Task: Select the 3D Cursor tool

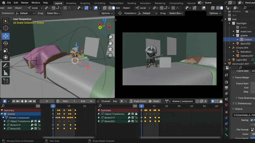Action: tap(6, 28)
